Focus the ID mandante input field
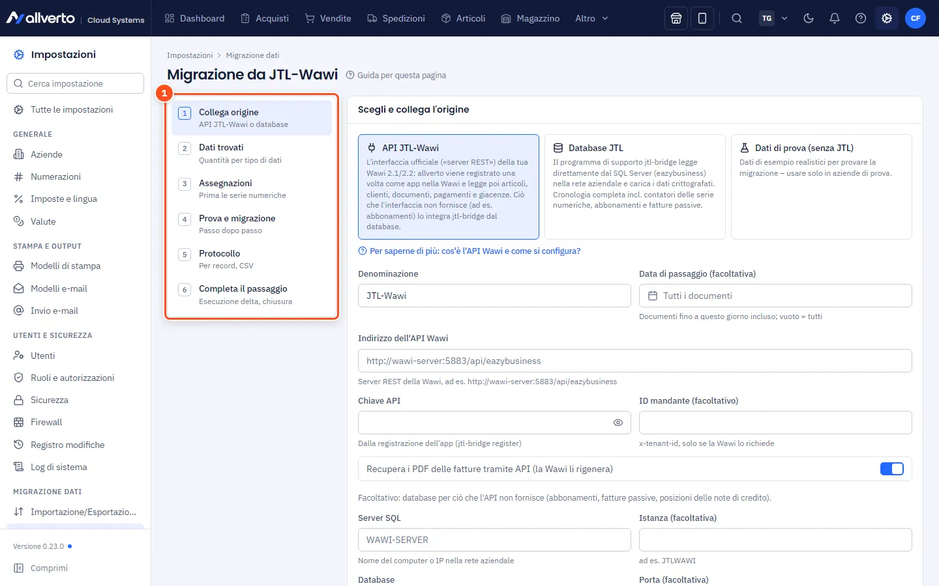939x586 pixels. (775, 423)
